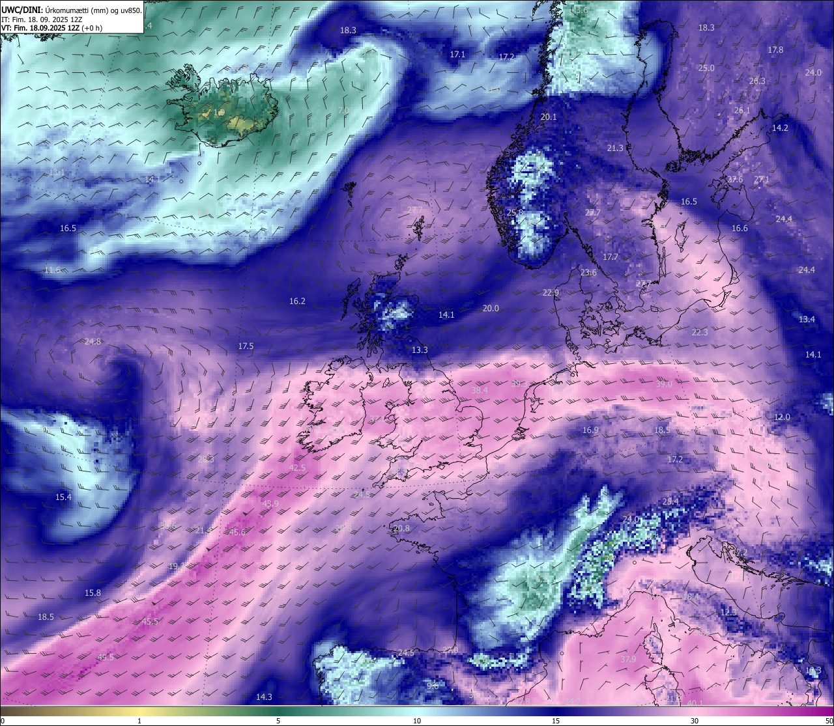Viewport: 834px width, 726px height.
Task: Click the map value 22.9
Action: click(551, 293)
